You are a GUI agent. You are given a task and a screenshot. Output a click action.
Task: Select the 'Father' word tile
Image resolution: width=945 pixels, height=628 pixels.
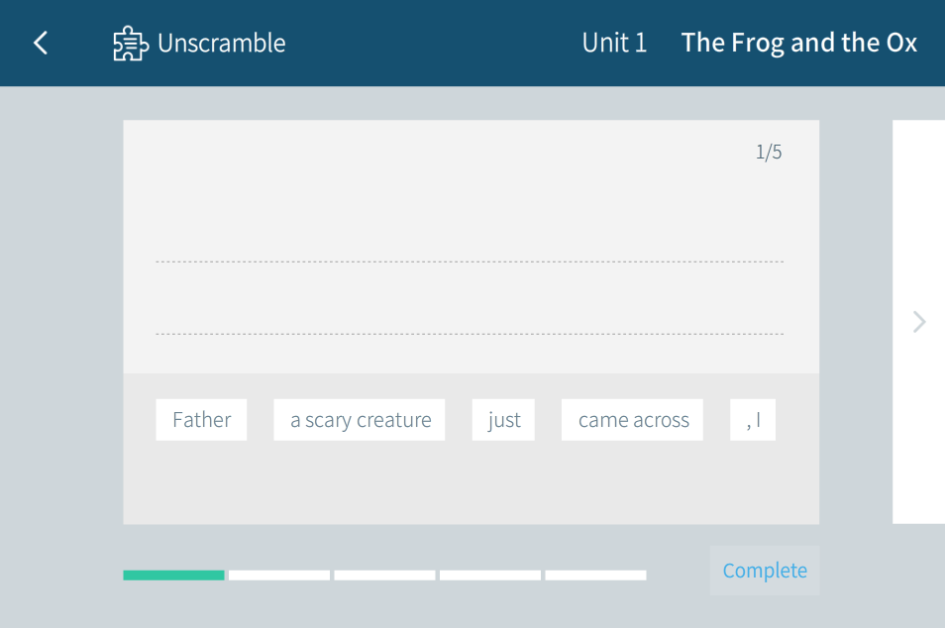tap(201, 420)
